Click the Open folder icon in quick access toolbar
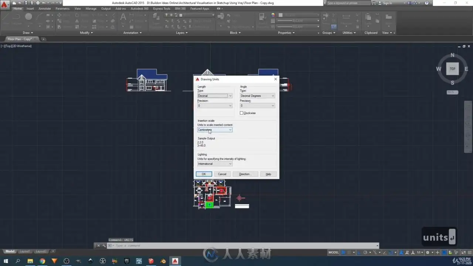 point(20,3)
